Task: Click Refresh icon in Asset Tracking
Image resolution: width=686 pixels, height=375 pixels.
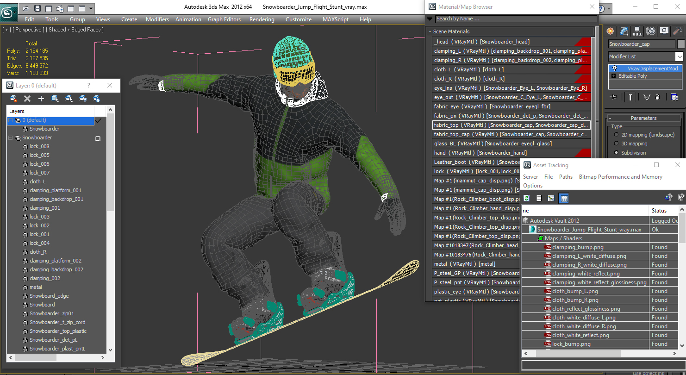Action: pos(526,198)
